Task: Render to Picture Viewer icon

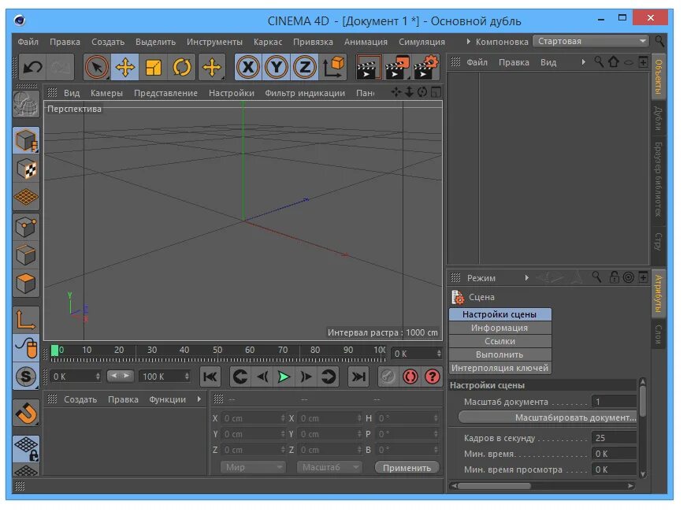Action: [397, 67]
